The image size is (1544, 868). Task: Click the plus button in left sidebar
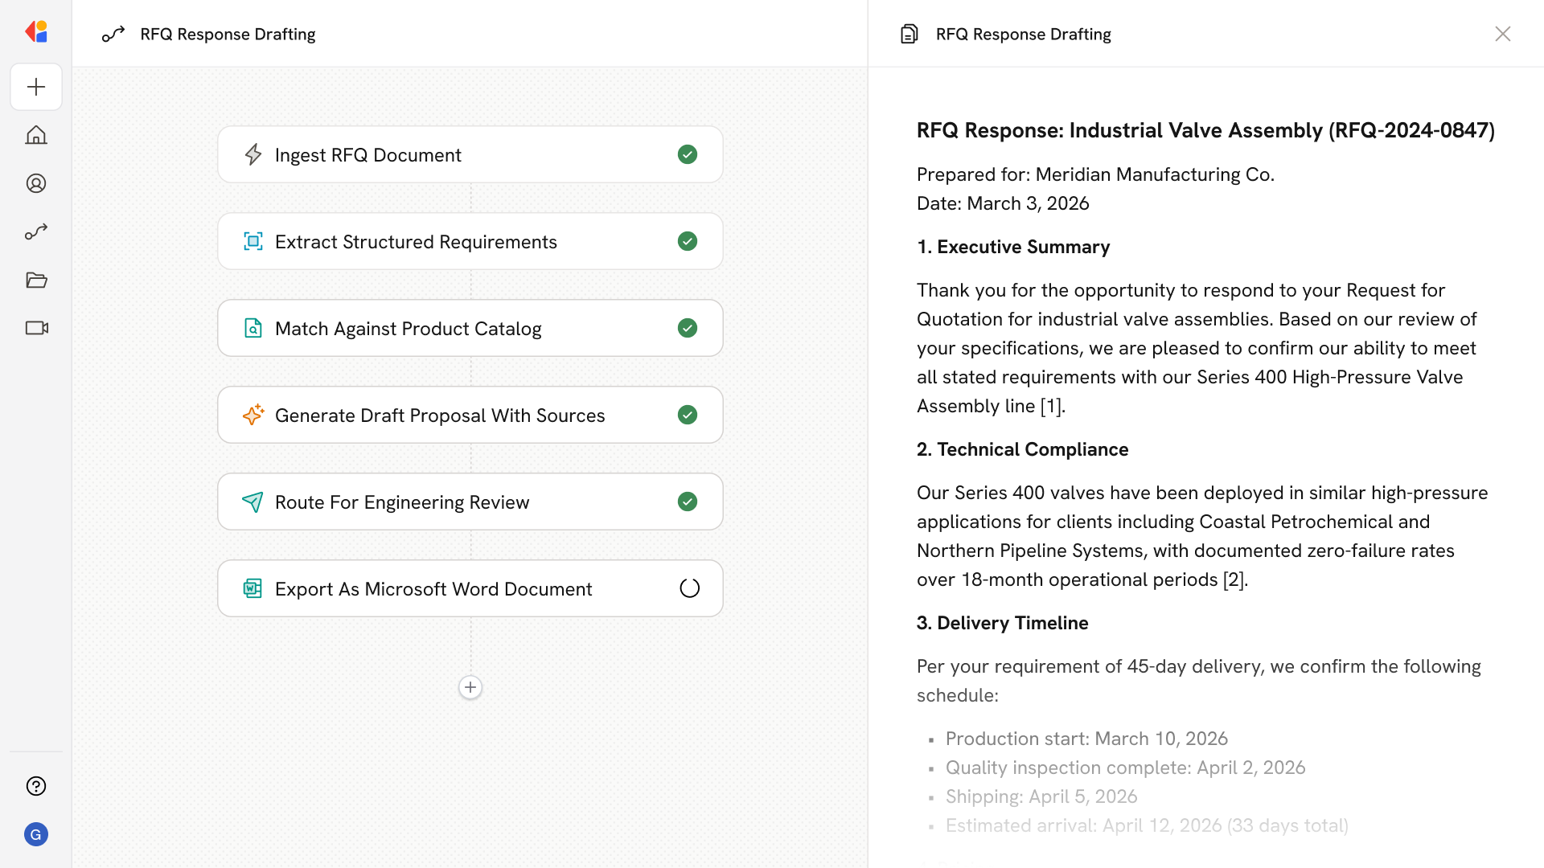[36, 87]
